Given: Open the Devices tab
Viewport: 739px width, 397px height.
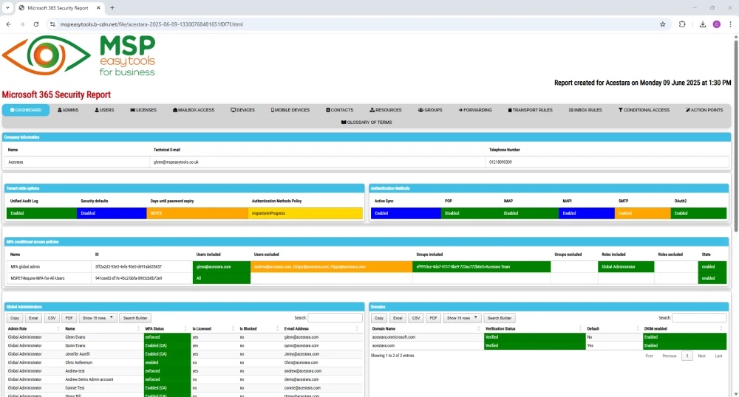Looking at the screenshot, I should [x=242, y=110].
